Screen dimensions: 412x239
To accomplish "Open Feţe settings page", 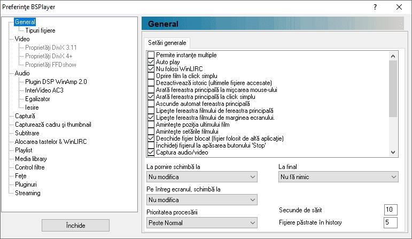I will pos(20,176).
